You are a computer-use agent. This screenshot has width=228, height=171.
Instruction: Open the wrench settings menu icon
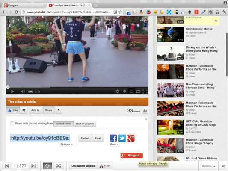click(x=224, y=12)
